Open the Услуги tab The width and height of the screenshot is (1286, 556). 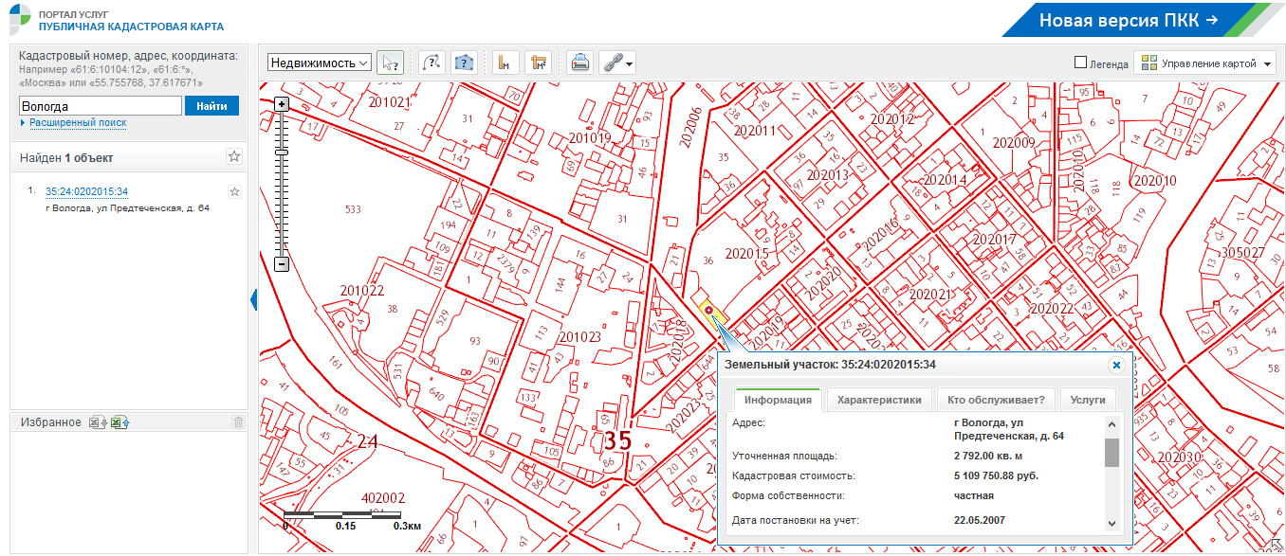1088,400
